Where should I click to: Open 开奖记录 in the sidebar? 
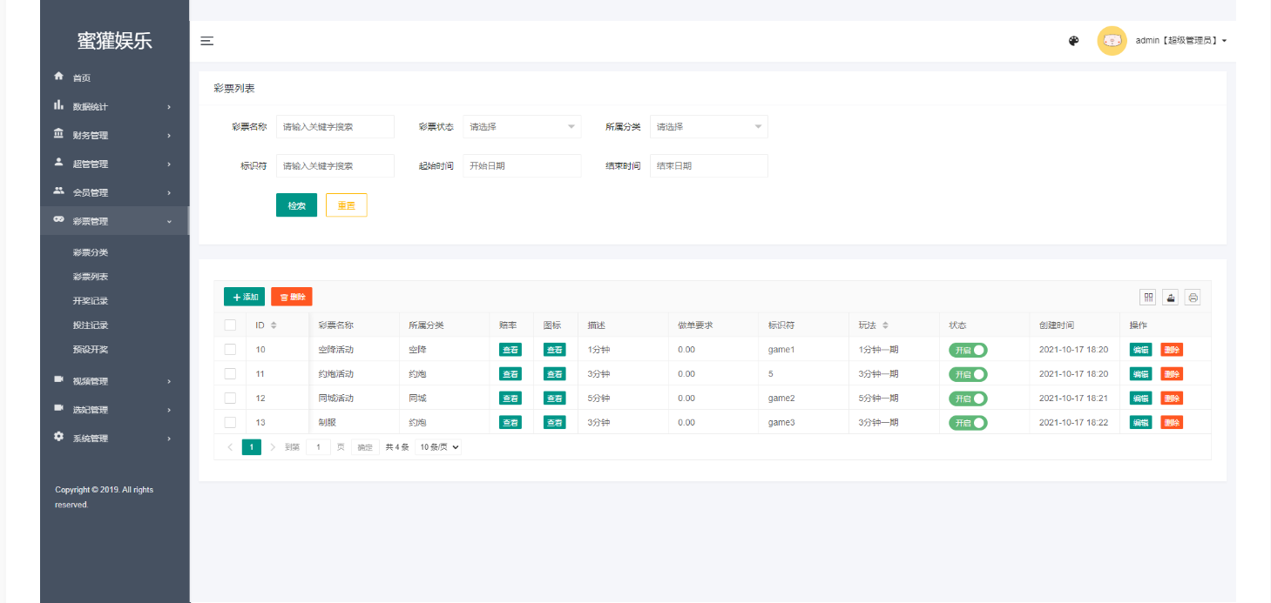(91, 301)
